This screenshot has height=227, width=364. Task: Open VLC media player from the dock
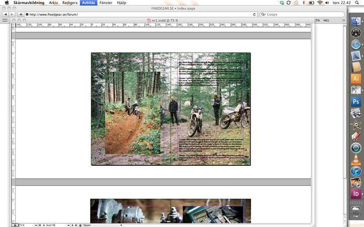coord(356,160)
